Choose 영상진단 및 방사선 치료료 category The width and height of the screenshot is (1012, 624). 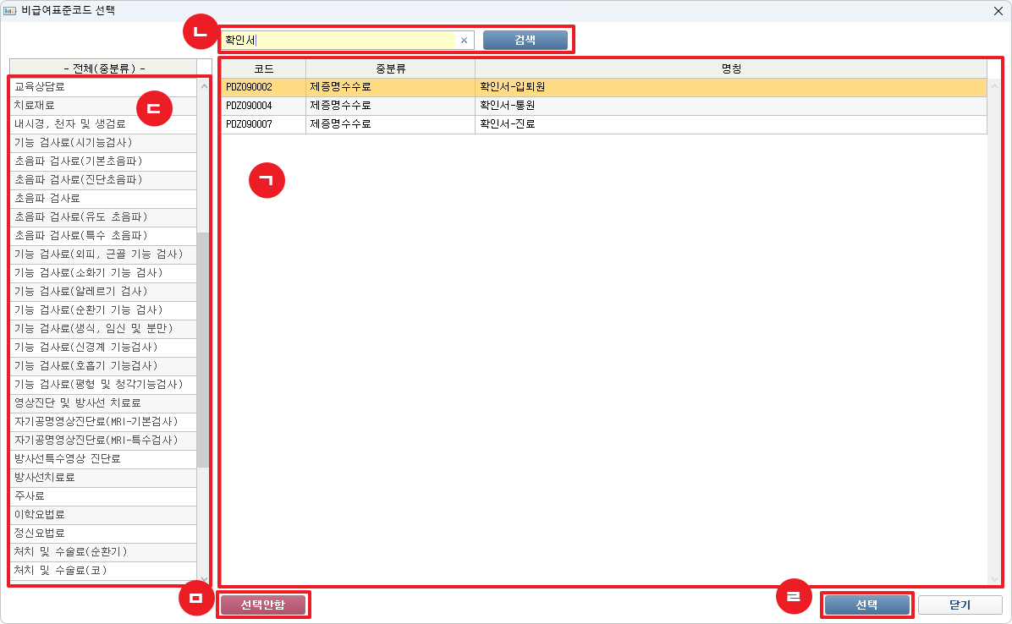[x=102, y=403]
